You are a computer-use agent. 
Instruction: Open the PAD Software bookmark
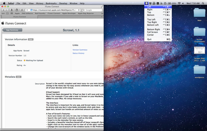(27, 13)
